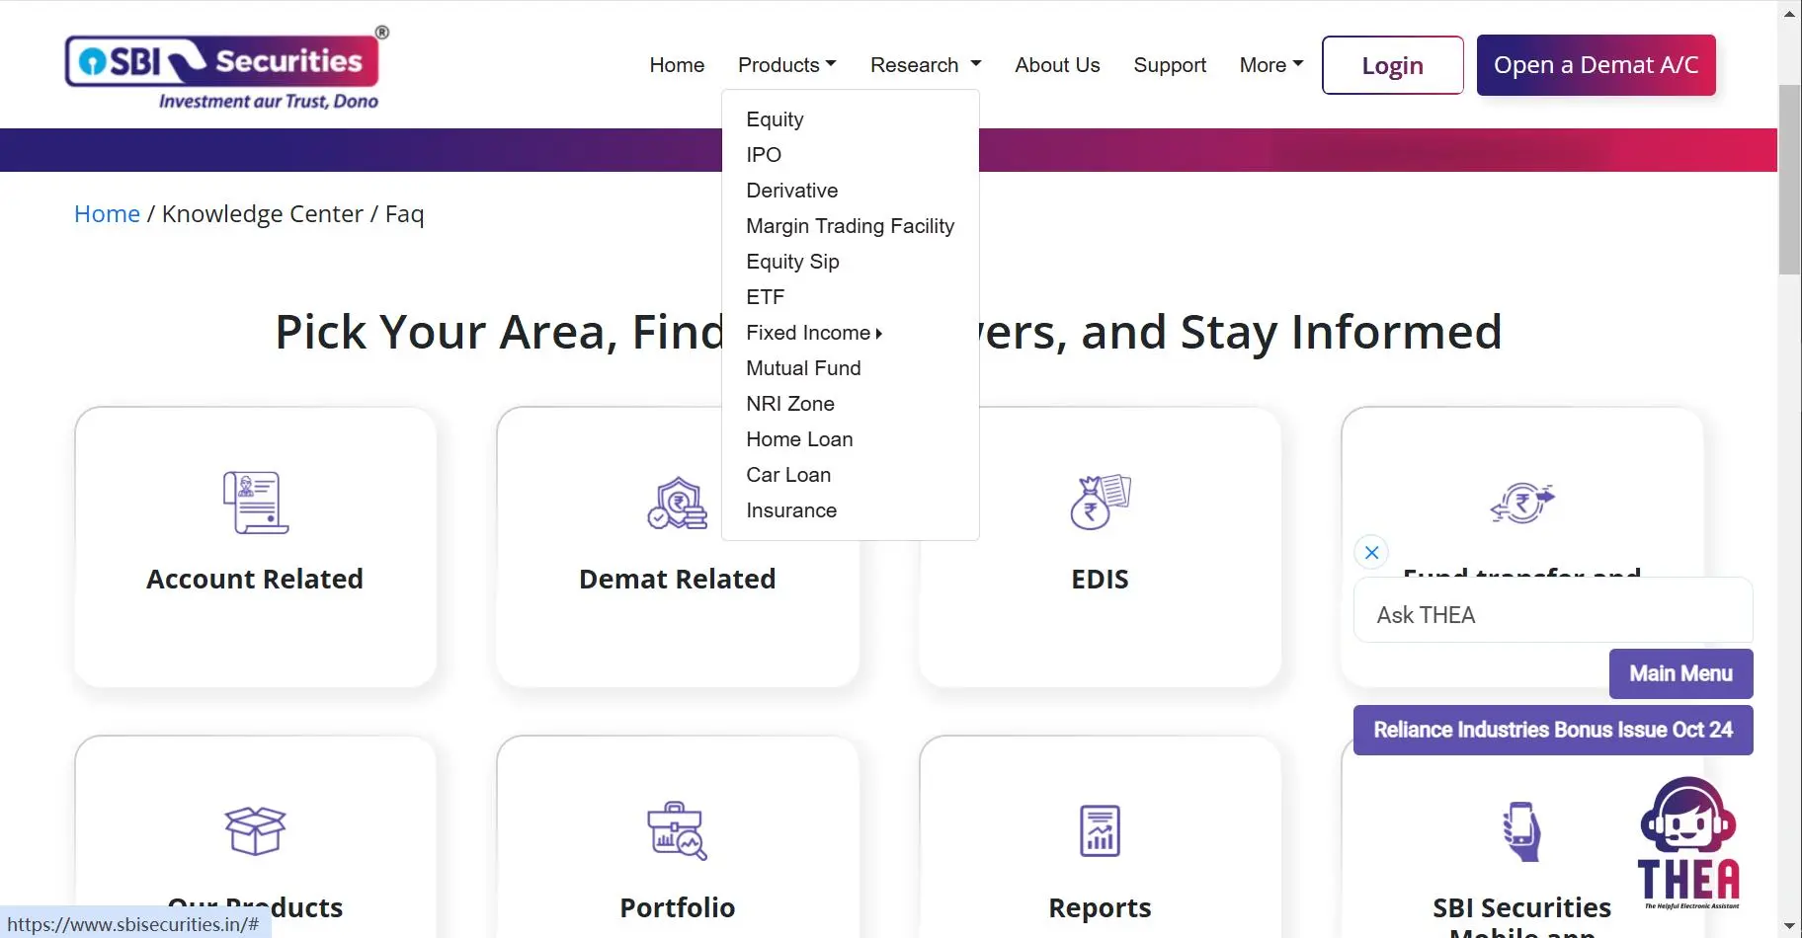Click Open a Demat A/C button
Image resolution: width=1802 pixels, height=938 pixels.
1597,65
